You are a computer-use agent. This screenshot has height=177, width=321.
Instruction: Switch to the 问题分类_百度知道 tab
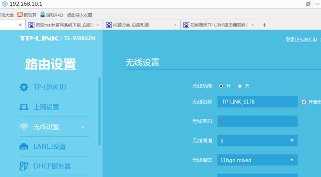click(x=142, y=25)
